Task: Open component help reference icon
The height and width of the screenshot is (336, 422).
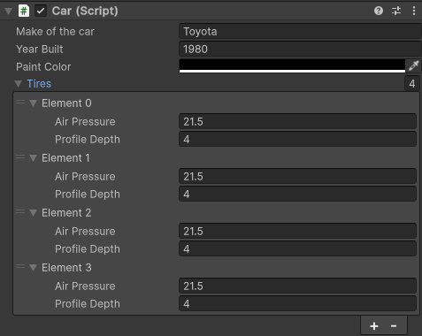Action: point(379,11)
